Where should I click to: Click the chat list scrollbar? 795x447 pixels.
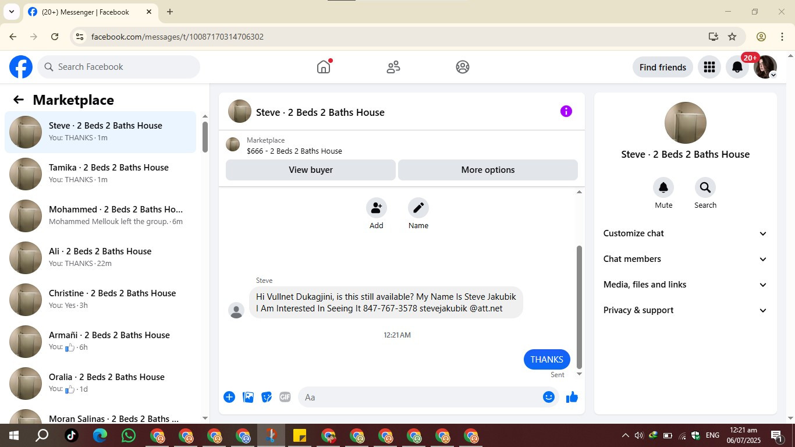click(x=205, y=137)
